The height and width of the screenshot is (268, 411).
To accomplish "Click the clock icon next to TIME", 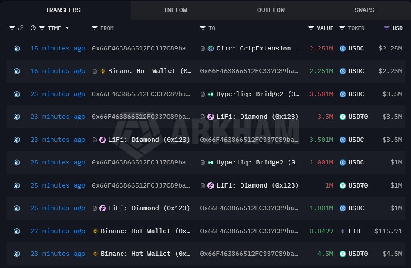I will click(x=33, y=28).
